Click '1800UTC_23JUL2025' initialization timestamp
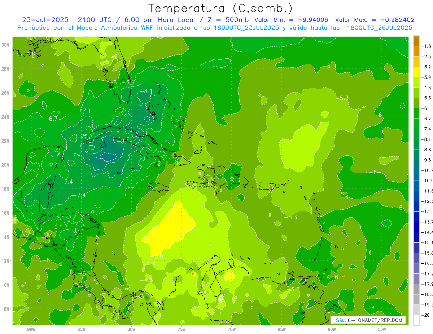Viewport: 433px width, 334px height. click(247, 28)
